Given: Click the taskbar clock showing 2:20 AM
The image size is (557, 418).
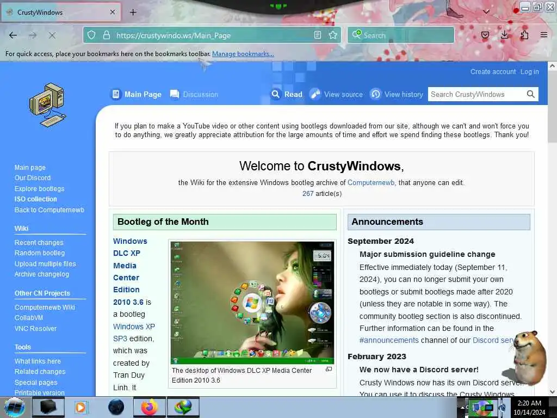Looking at the screenshot, I should click(x=529, y=408).
